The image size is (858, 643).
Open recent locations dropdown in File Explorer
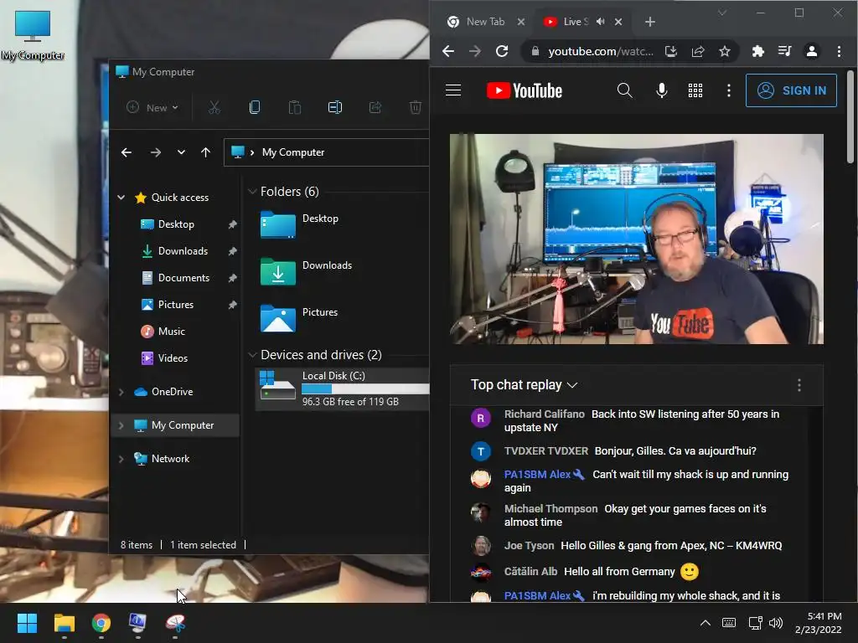[x=181, y=152]
